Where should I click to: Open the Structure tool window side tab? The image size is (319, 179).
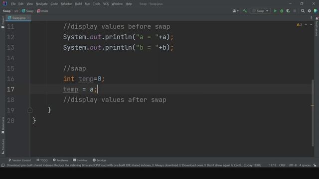click(x=3, y=147)
